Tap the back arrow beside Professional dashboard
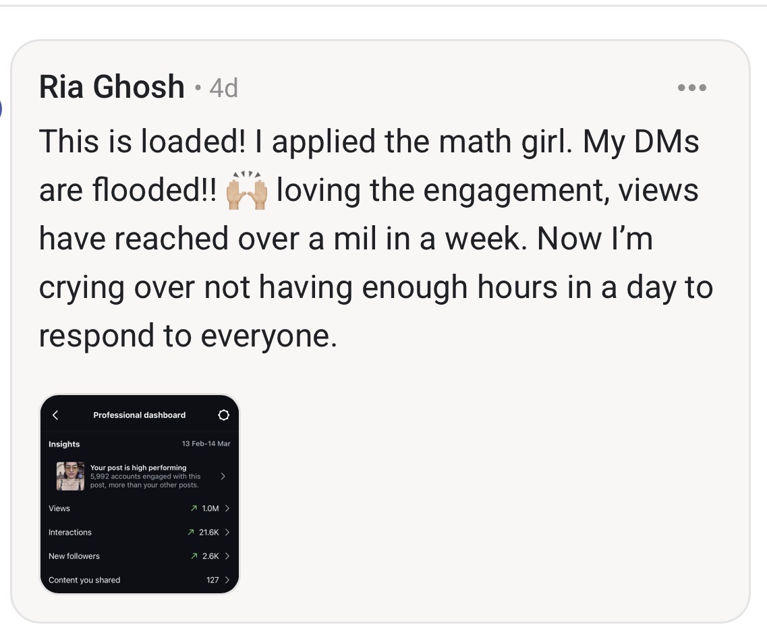 [55, 415]
